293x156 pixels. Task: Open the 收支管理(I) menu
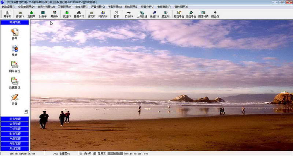tap(82, 7)
